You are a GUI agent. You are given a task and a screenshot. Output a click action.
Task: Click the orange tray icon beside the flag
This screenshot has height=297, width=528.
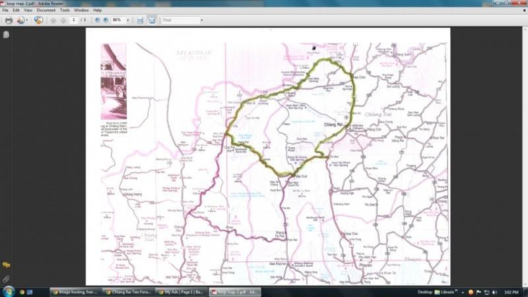point(471,292)
